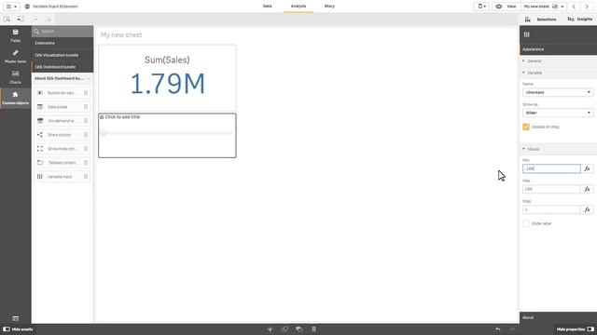Open the About section in properties

pos(558,317)
